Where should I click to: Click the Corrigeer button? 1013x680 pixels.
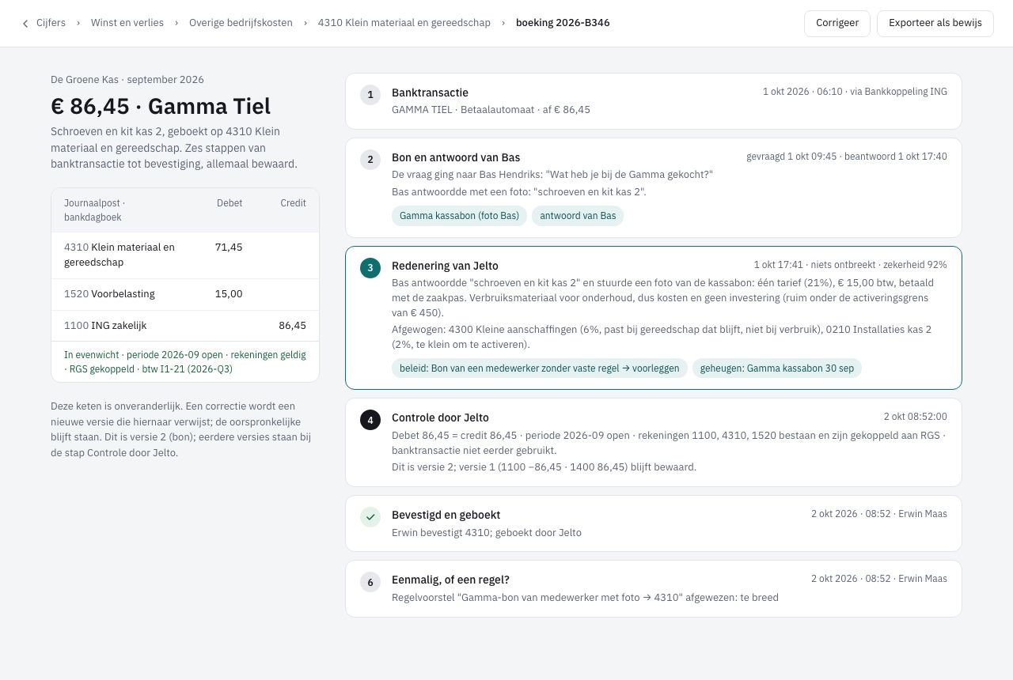pos(837,23)
